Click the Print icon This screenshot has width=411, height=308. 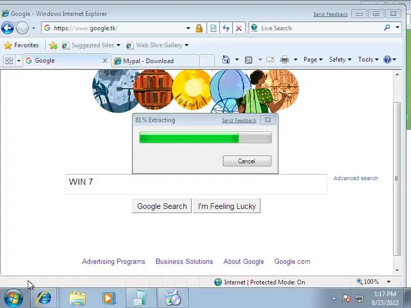pyautogui.click(x=285, y=60)
